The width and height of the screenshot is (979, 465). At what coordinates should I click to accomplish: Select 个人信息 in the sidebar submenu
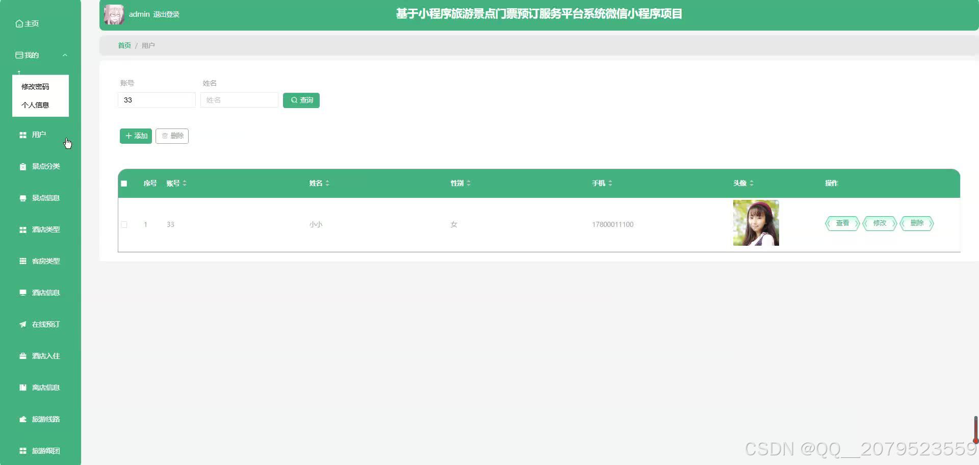point(36,105)
